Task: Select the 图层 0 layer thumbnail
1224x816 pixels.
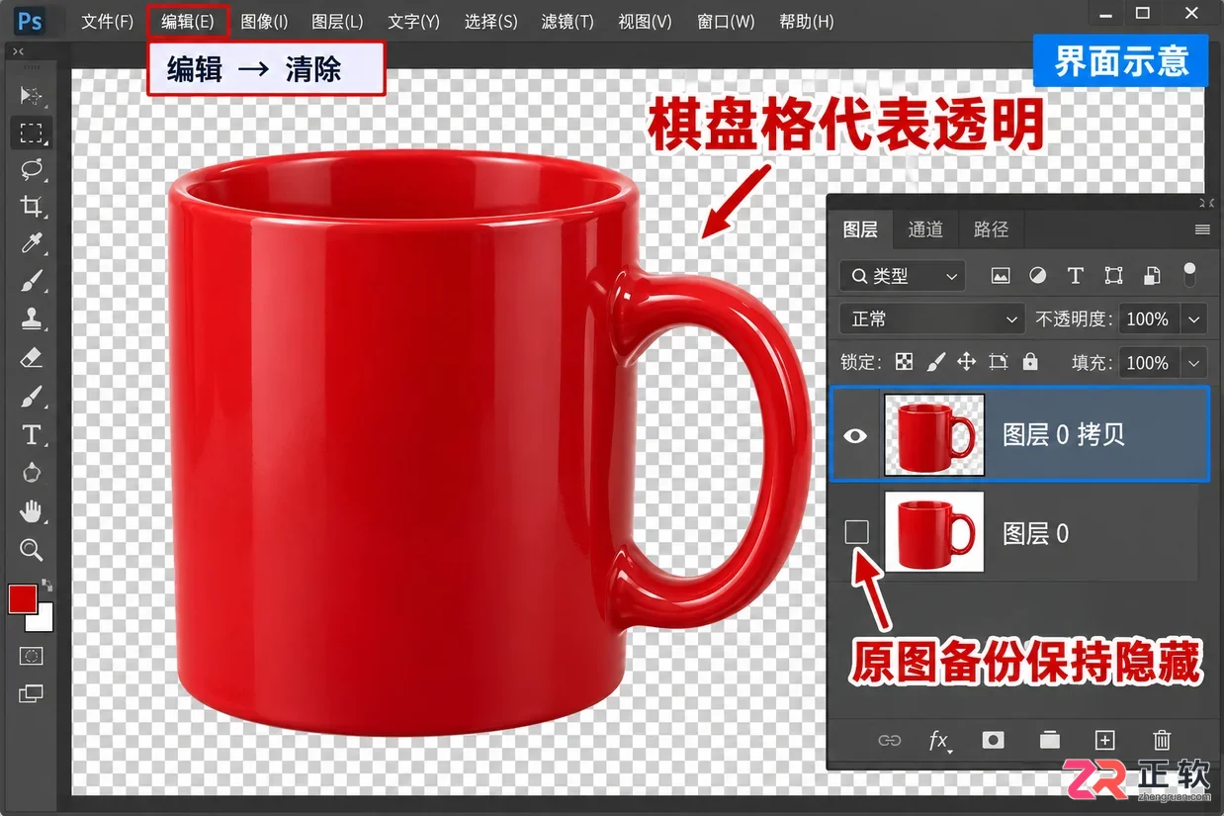Action: [x=934, y=532]
